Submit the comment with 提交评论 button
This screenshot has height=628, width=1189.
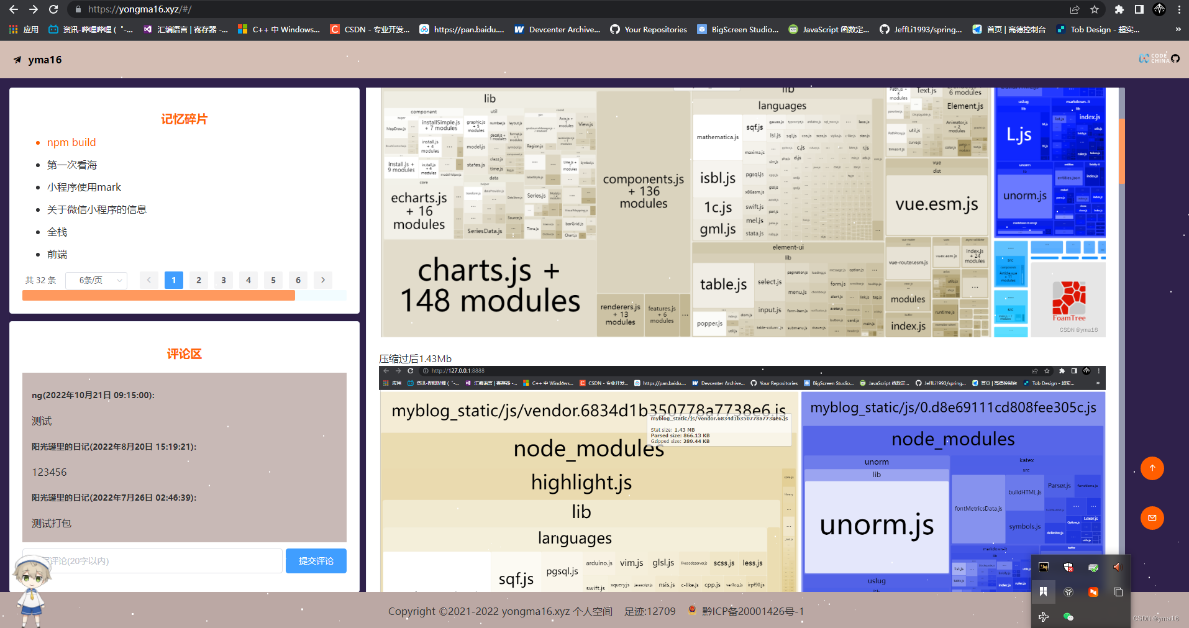[x=316, y=561]
